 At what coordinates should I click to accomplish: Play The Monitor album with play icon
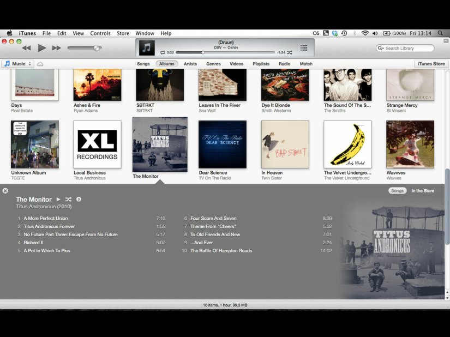point(58,199)
